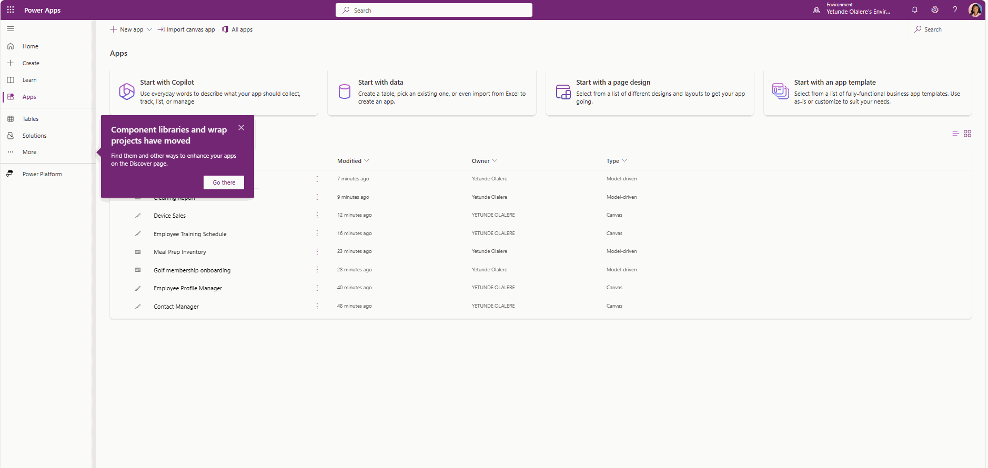
Task: Expand the New app dropdown
Action: point(149,29)
